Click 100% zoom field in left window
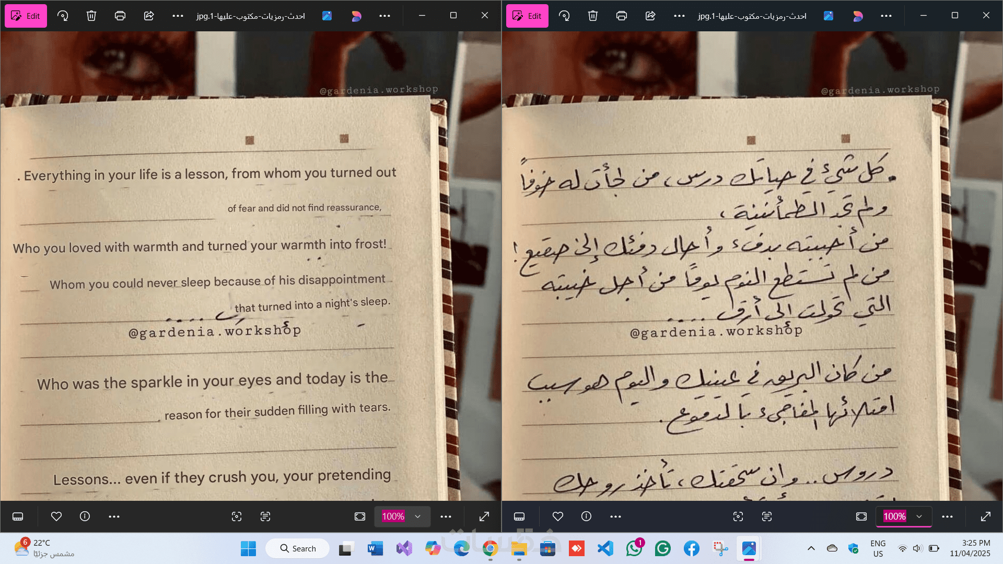 click(393, 516)
